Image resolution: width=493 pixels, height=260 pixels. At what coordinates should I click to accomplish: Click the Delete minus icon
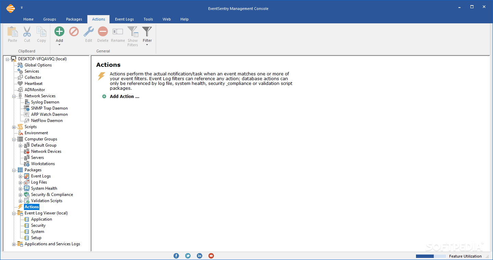(103, 32)
